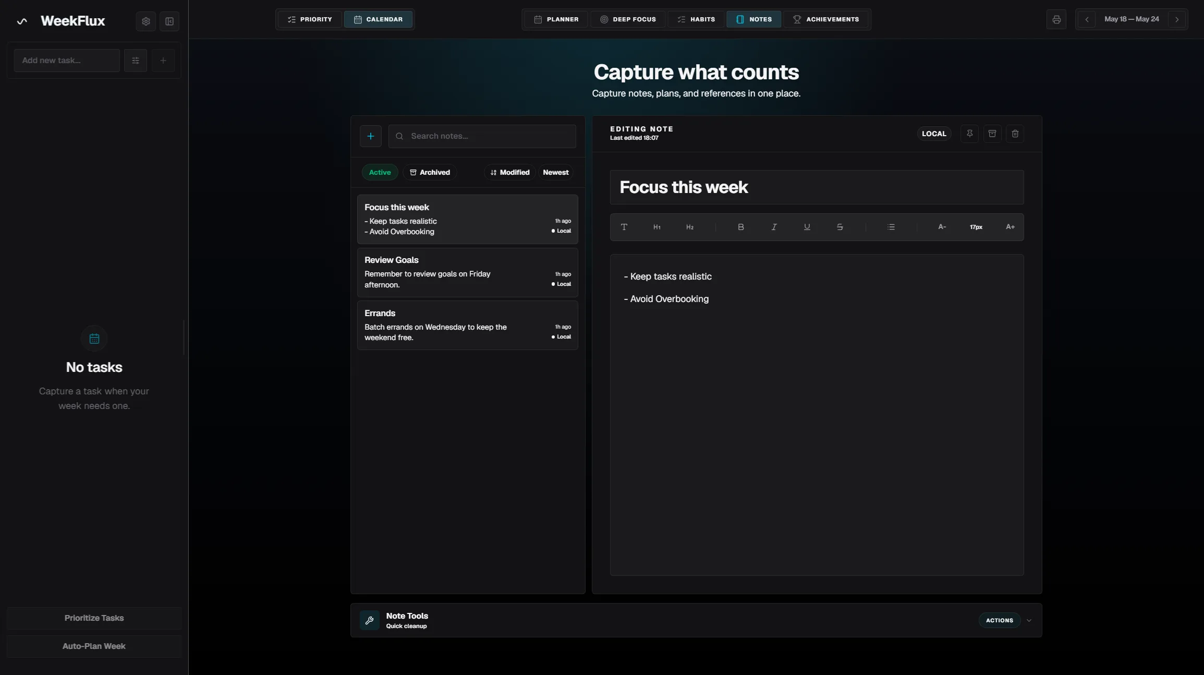
Task: Click the print icon
Action: [x=1056, y=19]
